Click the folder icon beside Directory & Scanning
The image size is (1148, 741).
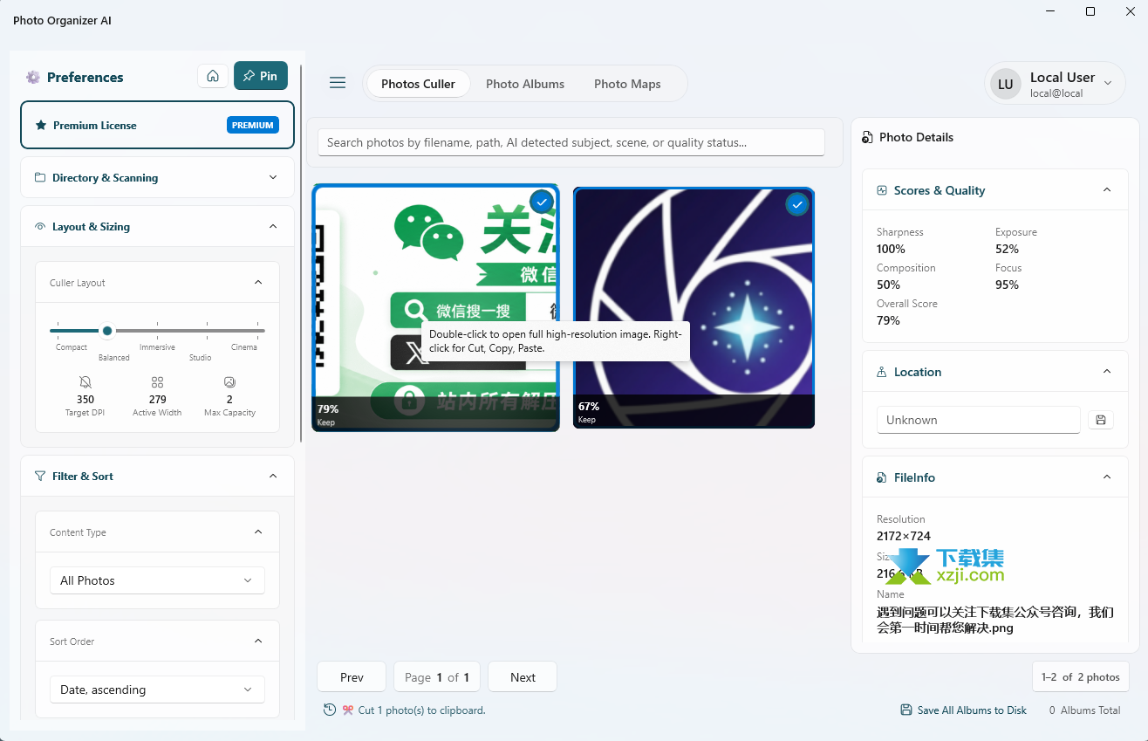point(40,178)
